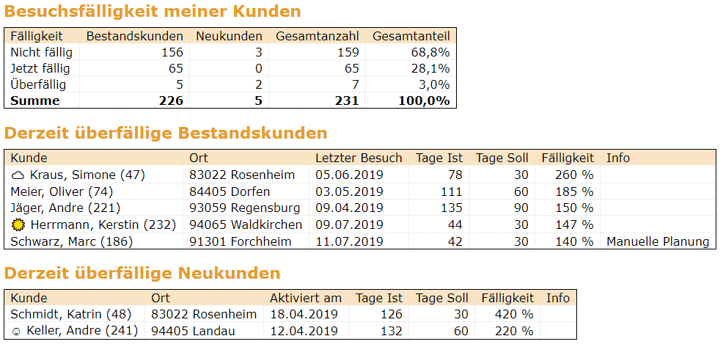Click the sun icon beside Herrmann, Kerstin
723x347 pixels.
(18, 224)
